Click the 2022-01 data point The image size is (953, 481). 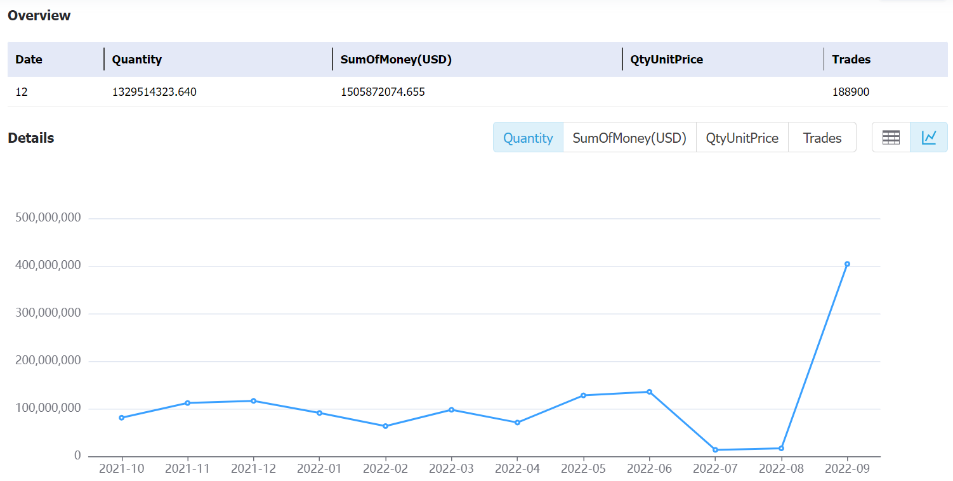(x=319, y=412)
